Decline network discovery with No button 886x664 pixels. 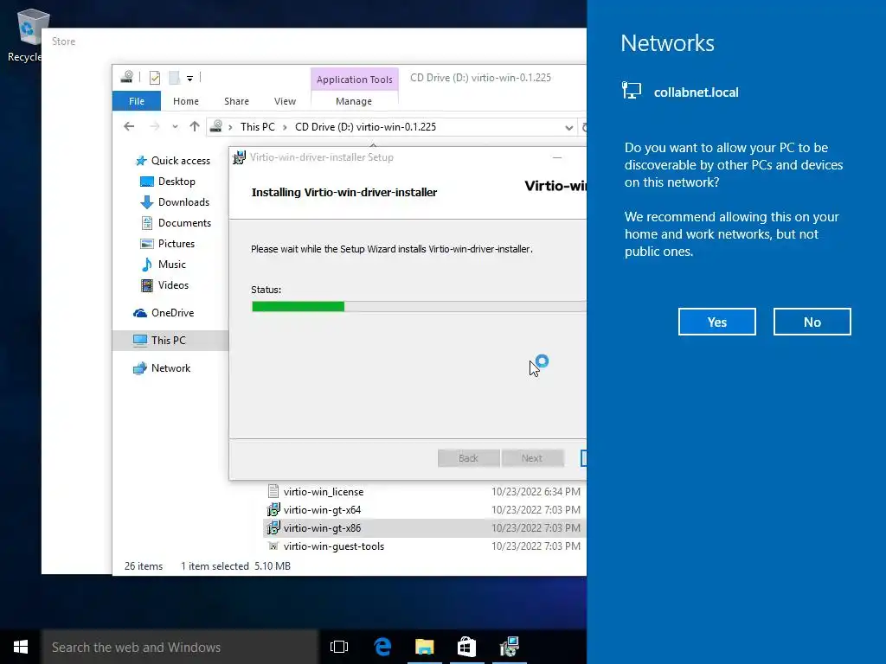(812, 322)
